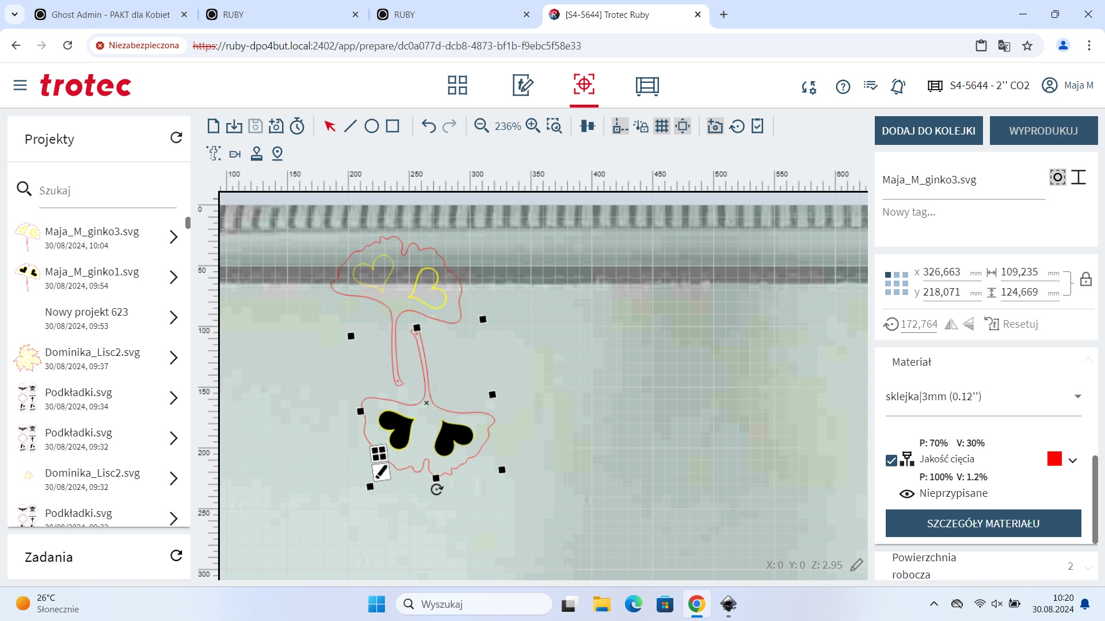
Task: Switch to the Prepare target tab
Action: 584,85
